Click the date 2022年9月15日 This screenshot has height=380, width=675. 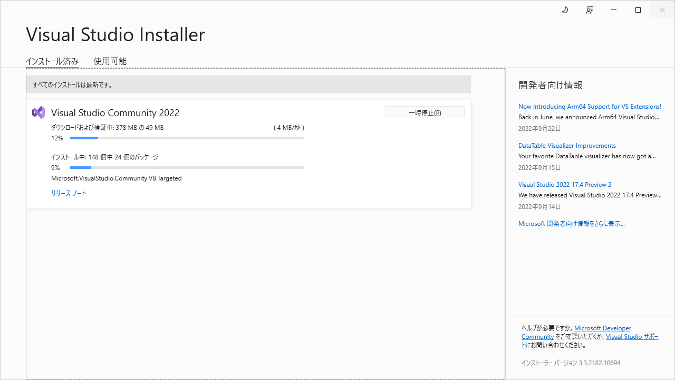pyautogui.click(x=539, y=168)
